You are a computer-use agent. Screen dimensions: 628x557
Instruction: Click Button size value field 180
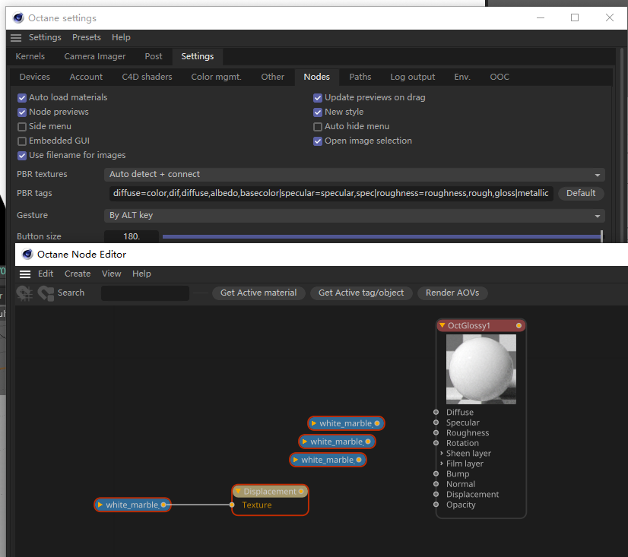(132, 236)
